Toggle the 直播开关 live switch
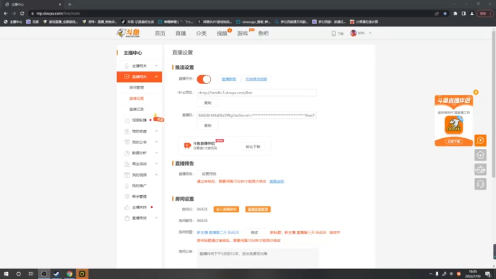Image resolution: width=496 pixels, height=279 pixels. tap(204, 79)
